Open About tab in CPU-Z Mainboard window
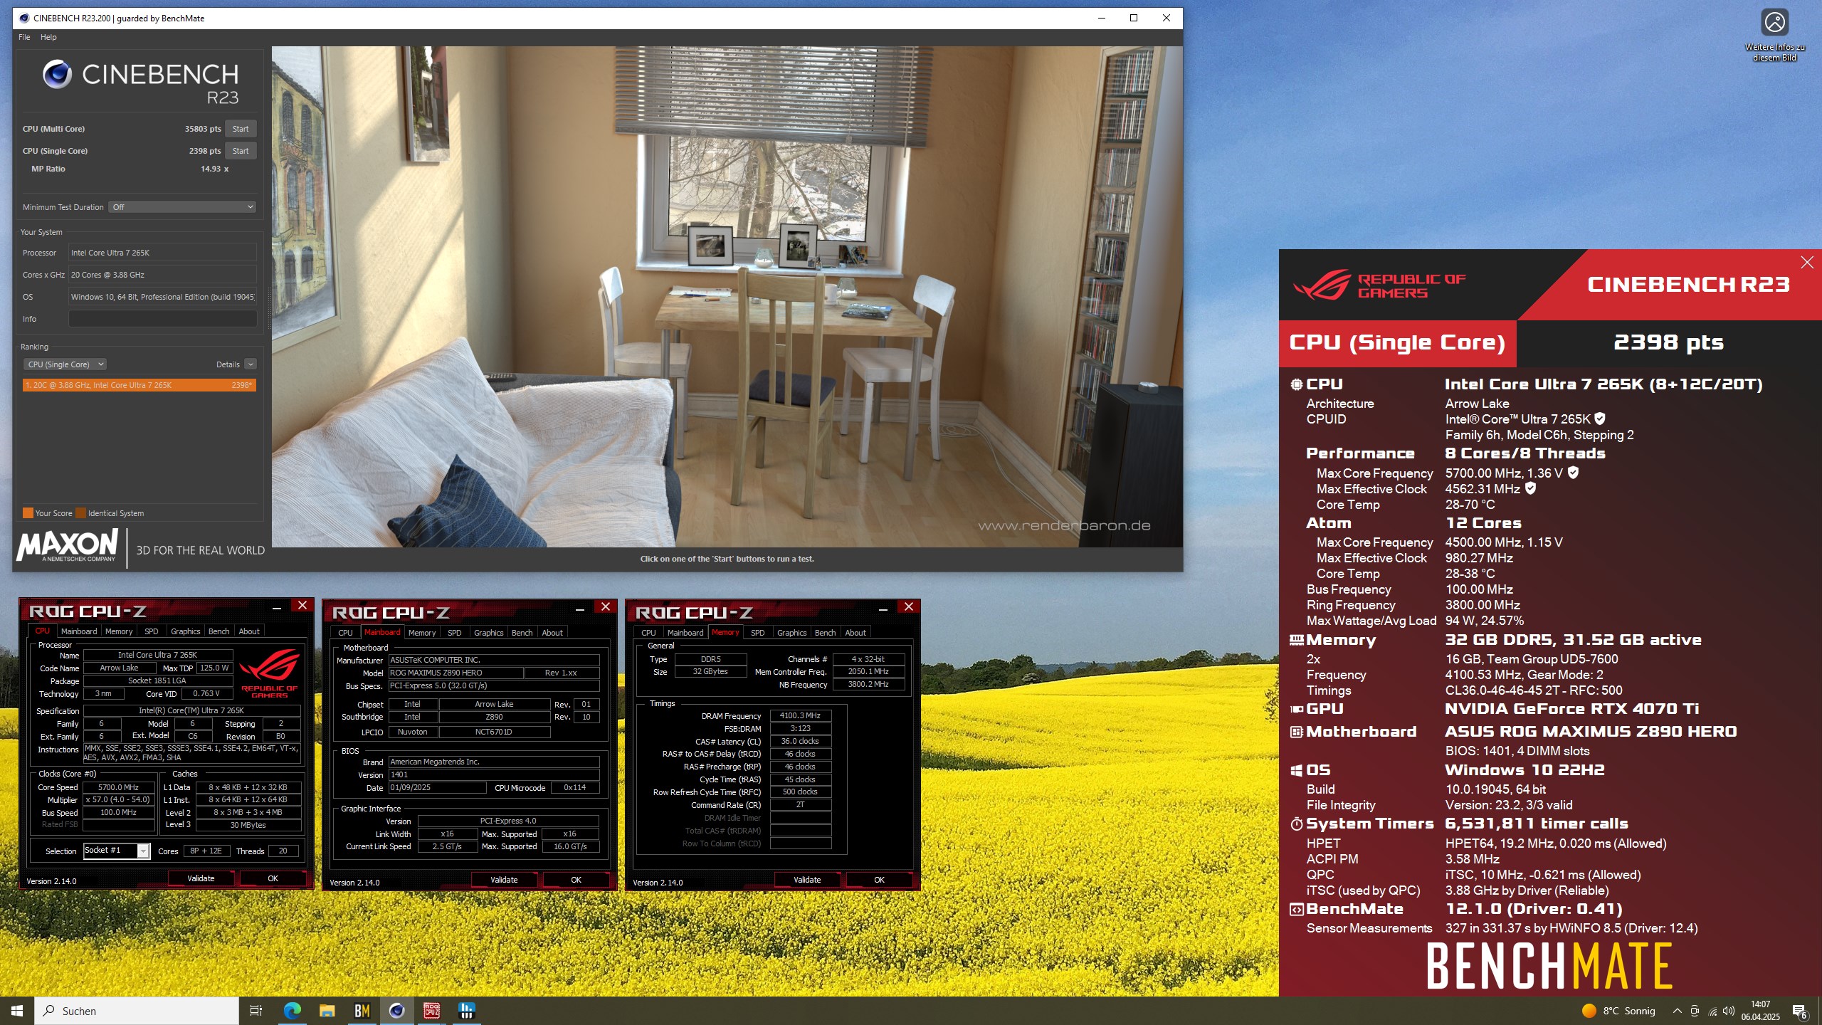This screenshot has width=1822, height=1025. [552, 633]
